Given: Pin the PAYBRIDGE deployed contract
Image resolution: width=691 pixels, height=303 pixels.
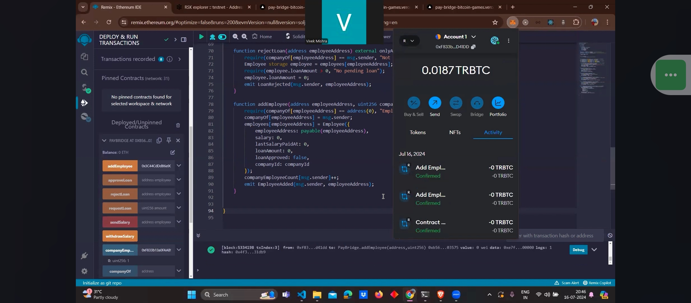Looking at the screenshot, I should tap(169, 140).
